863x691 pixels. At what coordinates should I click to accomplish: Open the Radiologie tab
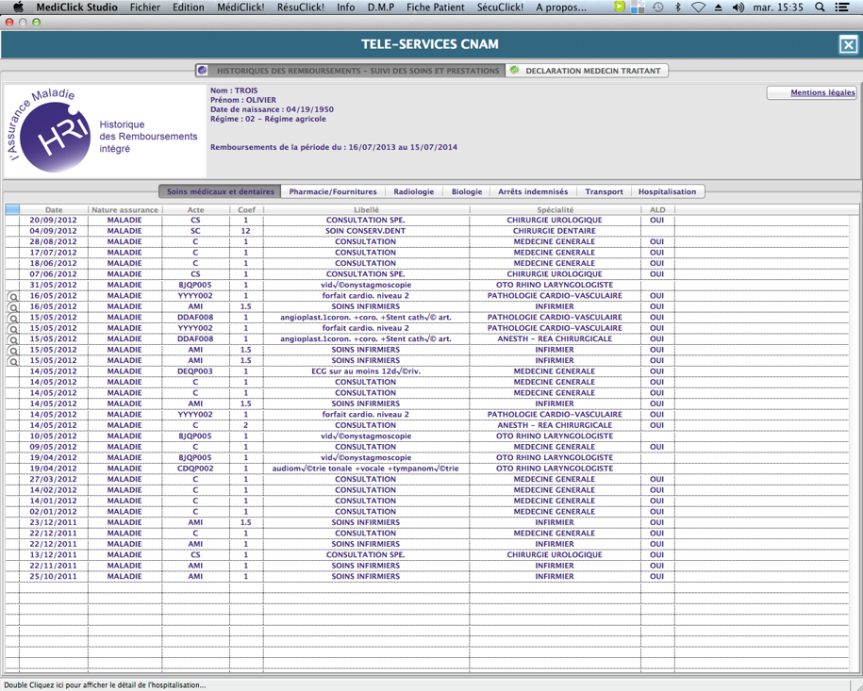(413, 191)
